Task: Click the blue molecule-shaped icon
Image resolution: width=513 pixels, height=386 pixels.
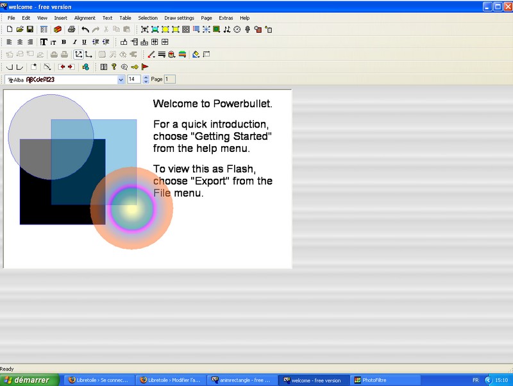Action: (x=86, y=67)
